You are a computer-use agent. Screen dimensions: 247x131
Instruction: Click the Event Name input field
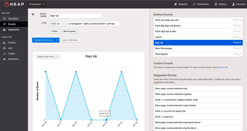[75, 16]
